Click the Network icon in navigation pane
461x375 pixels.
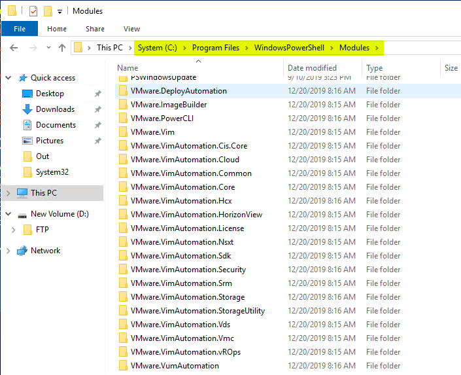click(x=22, y=251)
